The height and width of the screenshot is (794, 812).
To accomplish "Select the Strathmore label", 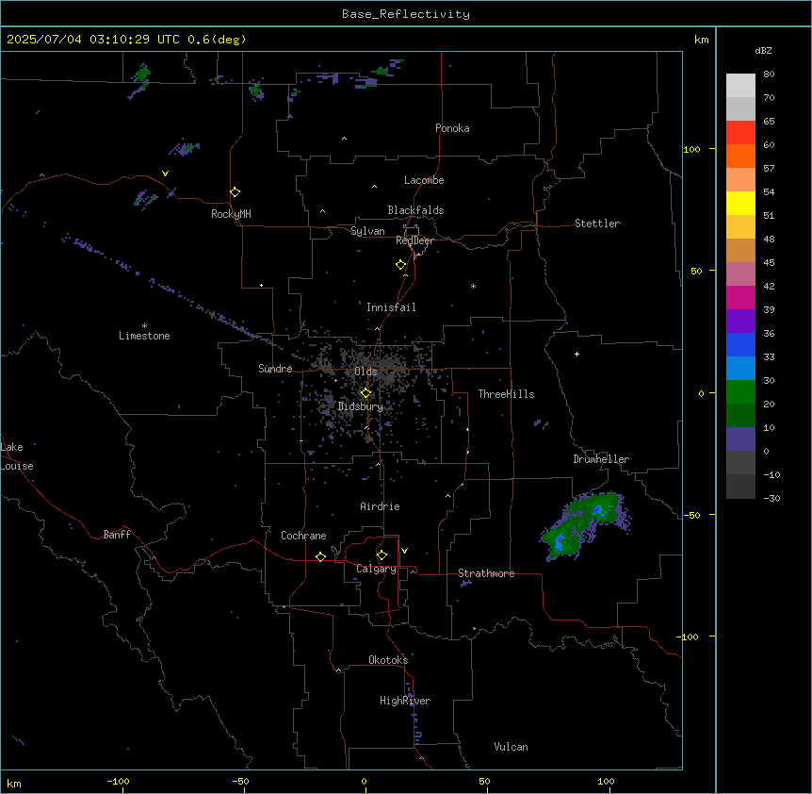I will coord(486,573).
